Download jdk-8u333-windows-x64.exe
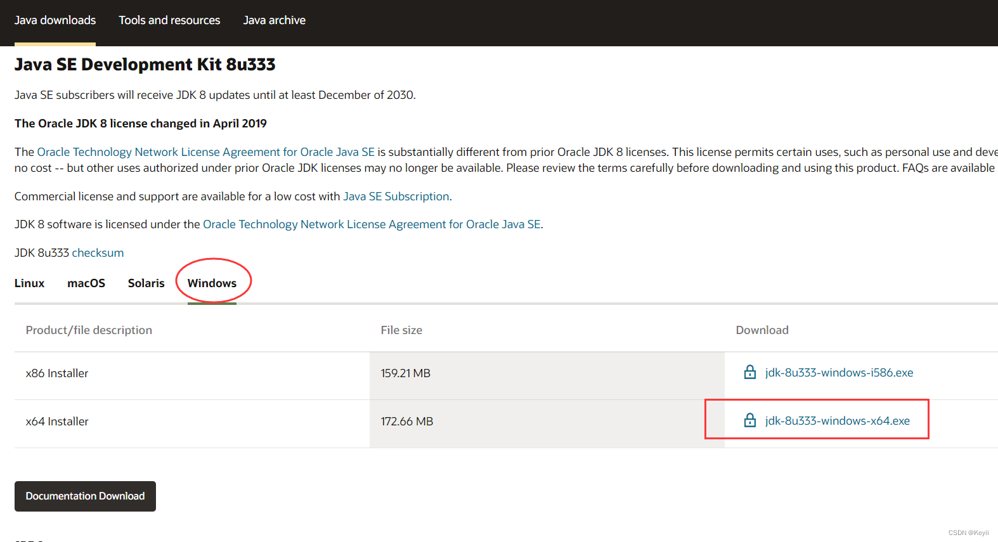The height and width of the screenshot is (542, 998). tap(837, 421)
